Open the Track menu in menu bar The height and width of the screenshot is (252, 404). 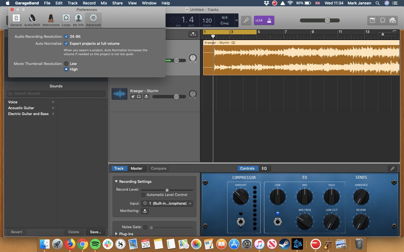[72, 3]
